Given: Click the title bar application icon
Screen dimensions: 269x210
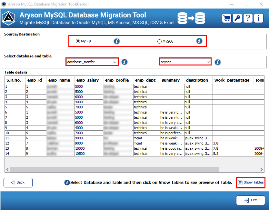Looking at the screenshot, I should click(x=4, y=4).
